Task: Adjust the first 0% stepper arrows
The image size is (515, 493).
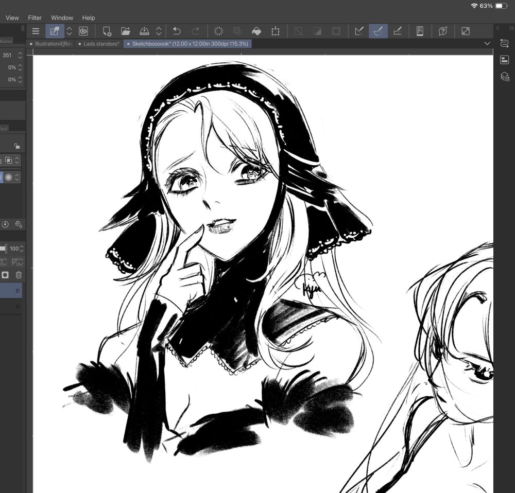Action: click(x=20, y=67)
